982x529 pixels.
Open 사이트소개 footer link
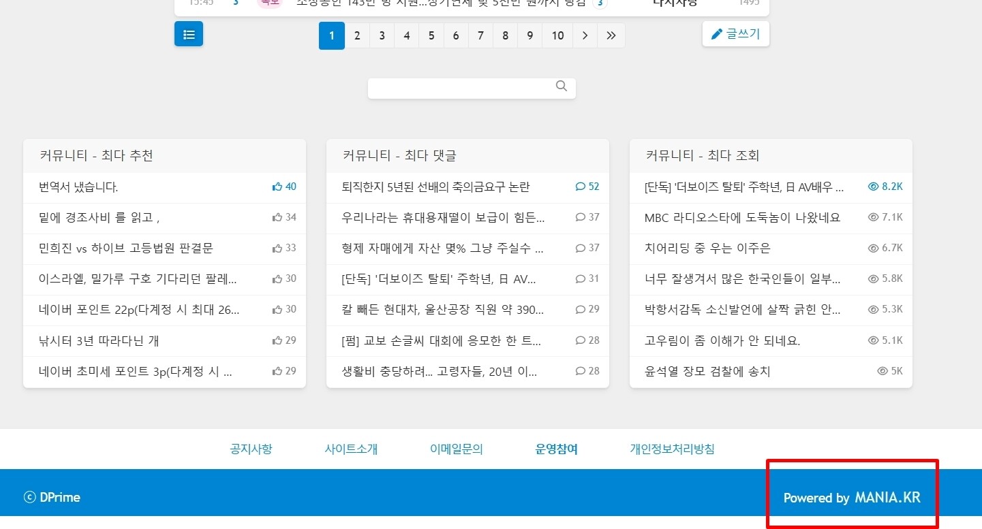351,449
